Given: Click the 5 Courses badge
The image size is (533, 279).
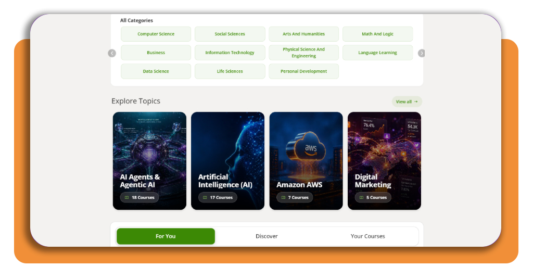Looking at the screenshot, I should (x=373, y=197).
